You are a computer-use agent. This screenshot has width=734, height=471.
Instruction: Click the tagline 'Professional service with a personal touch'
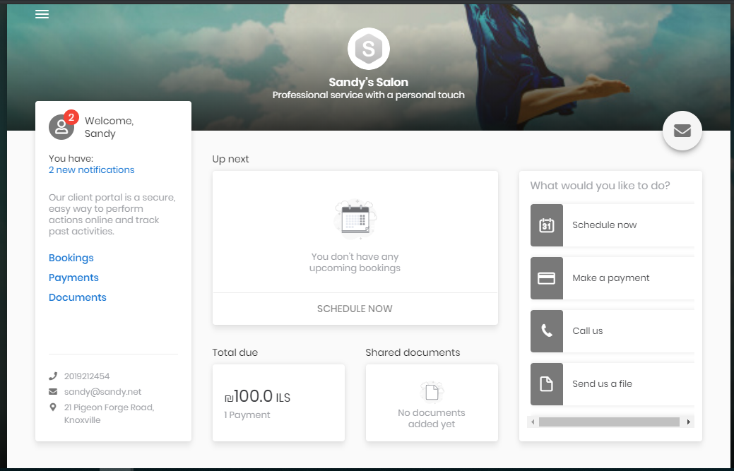tap(368, 95)
